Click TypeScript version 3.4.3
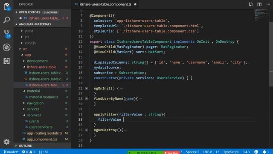Image resolution: width=273 pixels, height=154 pixels. [x=246, y=152]
